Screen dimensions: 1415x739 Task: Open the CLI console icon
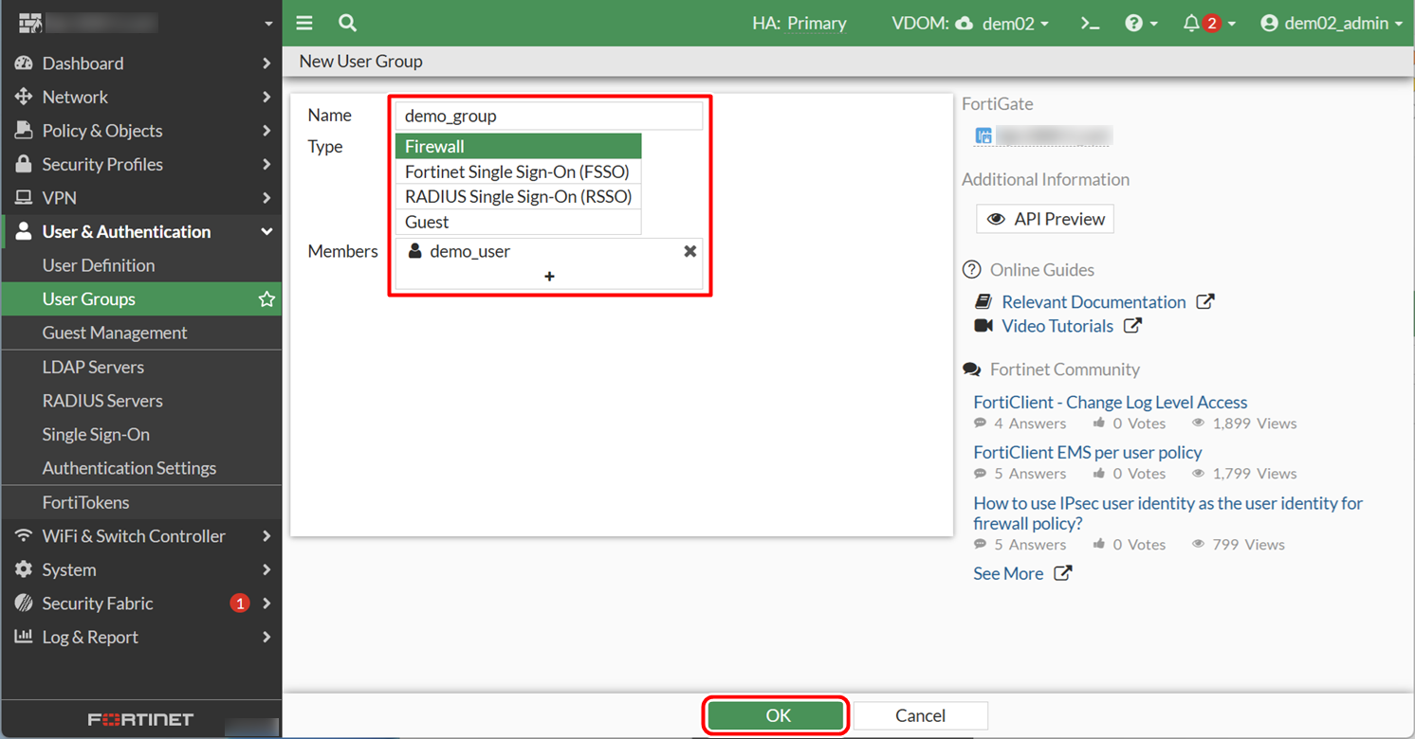click(1090, 24)
